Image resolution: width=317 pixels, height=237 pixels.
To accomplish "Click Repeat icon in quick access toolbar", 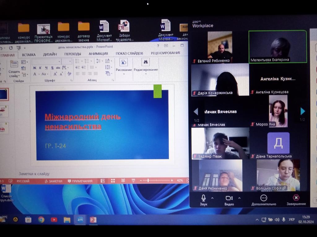I will [11, 48].
